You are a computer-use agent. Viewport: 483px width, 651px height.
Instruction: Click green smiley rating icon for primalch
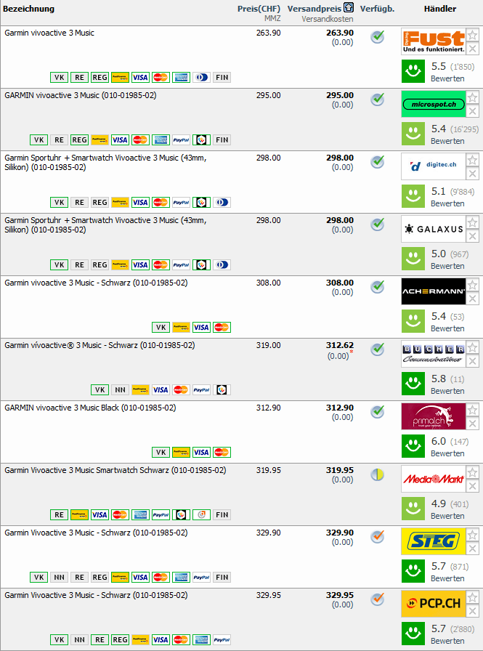coord(414,446)
